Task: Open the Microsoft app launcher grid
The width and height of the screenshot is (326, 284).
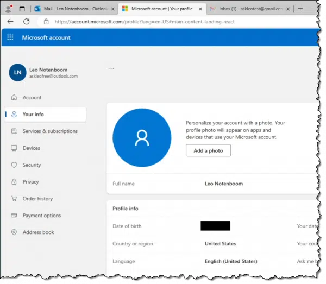Action: tap(10, 37)
